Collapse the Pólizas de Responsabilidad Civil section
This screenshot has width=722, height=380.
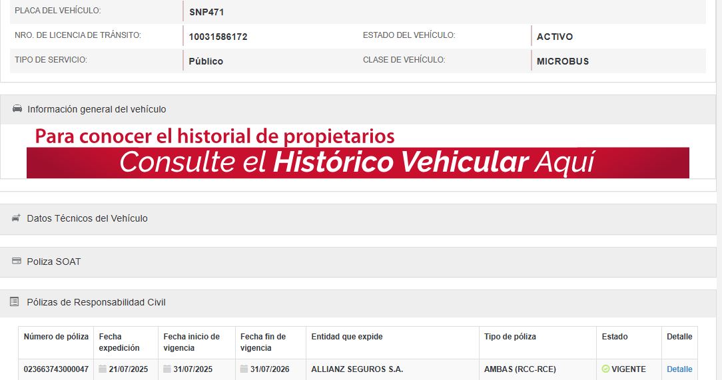click(96, 302)
